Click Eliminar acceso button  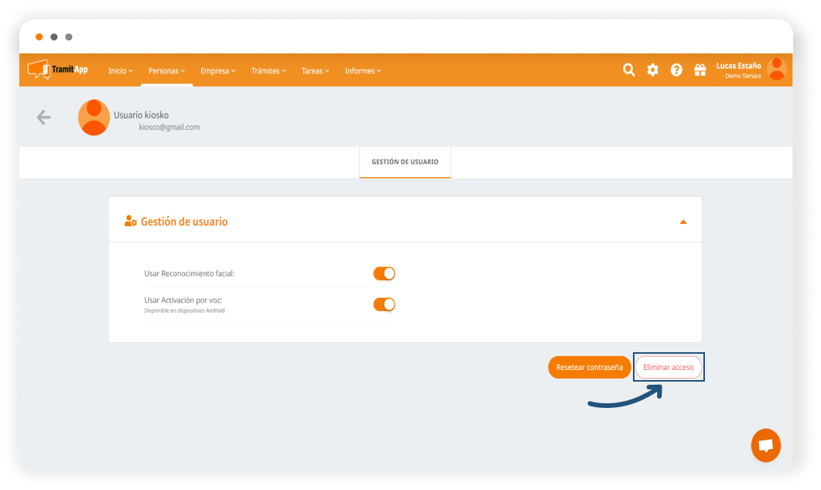[x=669, y=367]
